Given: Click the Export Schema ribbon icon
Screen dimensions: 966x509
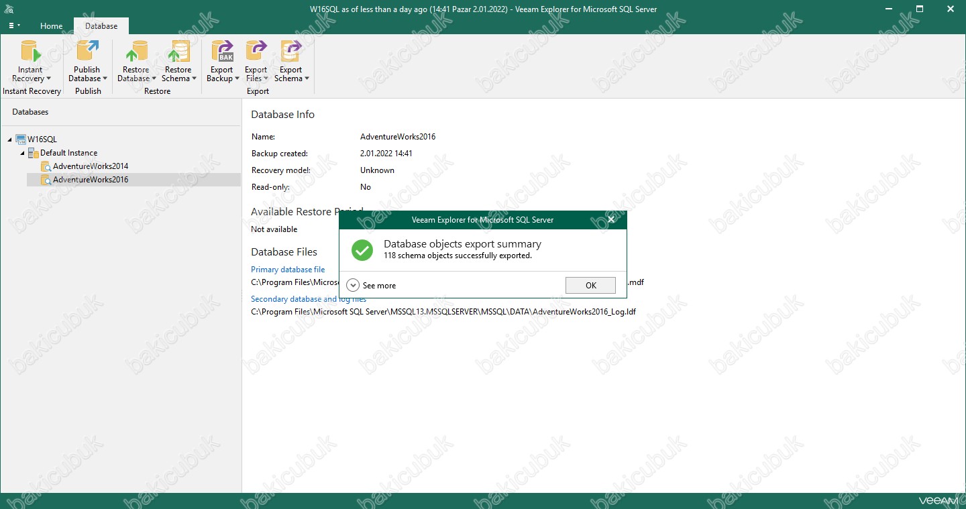Looking at the screenshot, I should coord(290,52).
